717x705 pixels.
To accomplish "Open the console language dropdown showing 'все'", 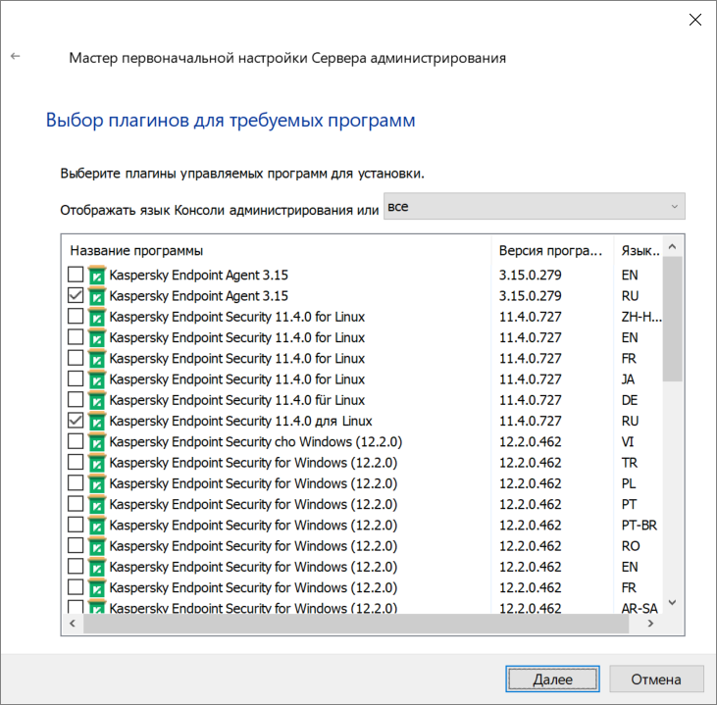I will 535,206.
